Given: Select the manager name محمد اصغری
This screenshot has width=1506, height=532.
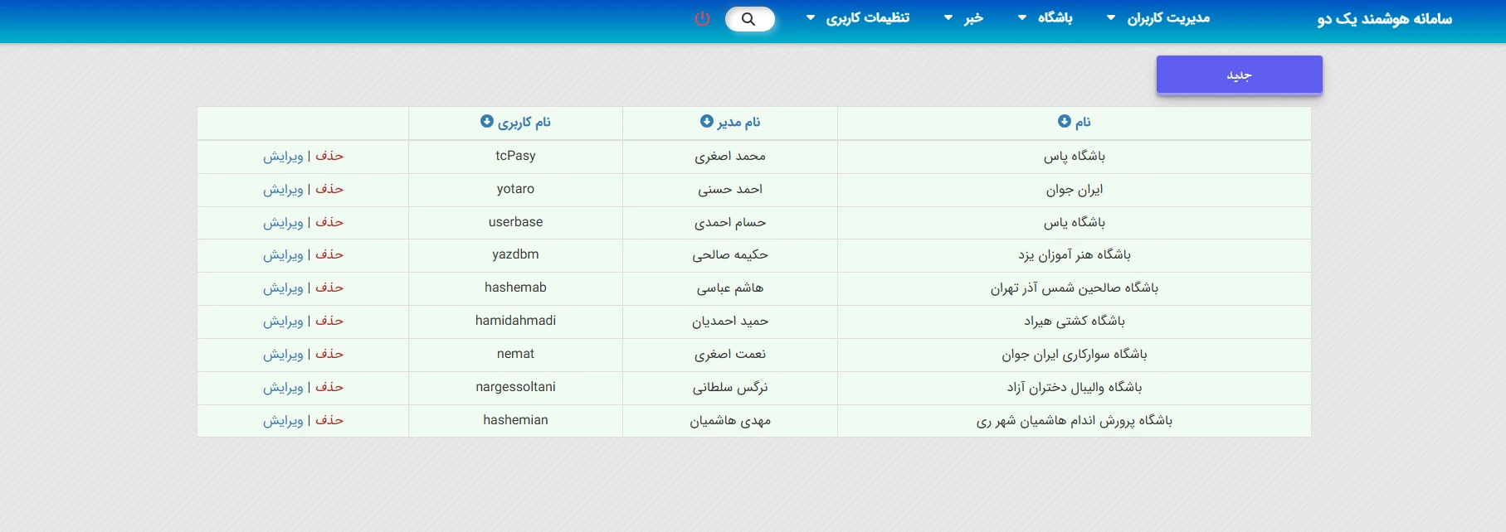Looking at the screenshot, I should (730, 156).
